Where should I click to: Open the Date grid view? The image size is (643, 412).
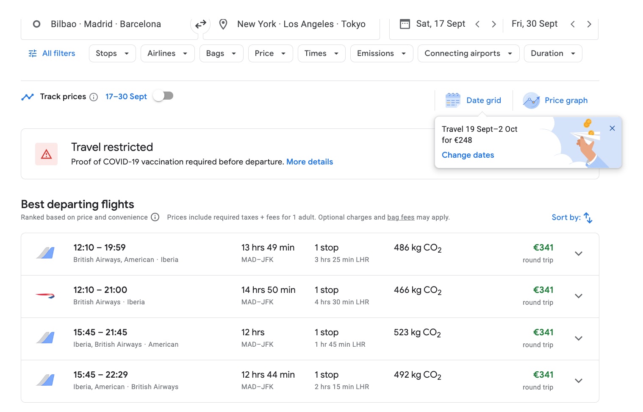pyautogui.click(x=474, y=100)
